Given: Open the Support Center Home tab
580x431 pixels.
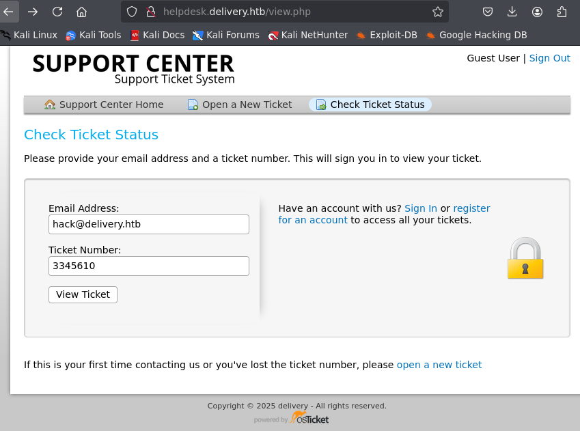Looking at the screenshot, I should coord(104,105).
